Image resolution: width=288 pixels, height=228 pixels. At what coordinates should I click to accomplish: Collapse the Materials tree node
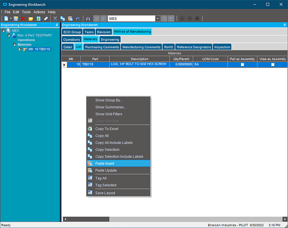[x=14, y=44]
